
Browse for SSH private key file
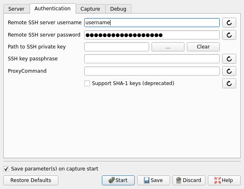(x=168, y=47)
